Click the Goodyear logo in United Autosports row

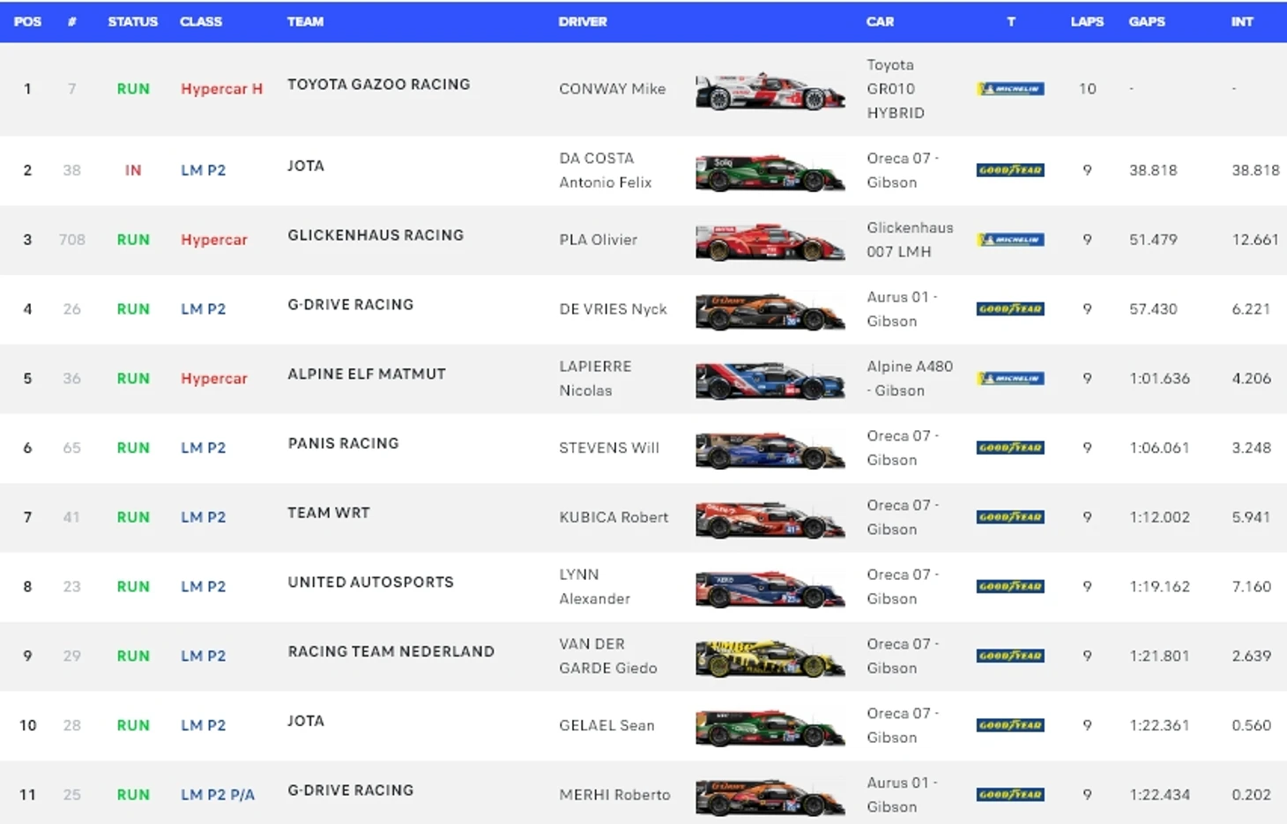[1010, 587]
